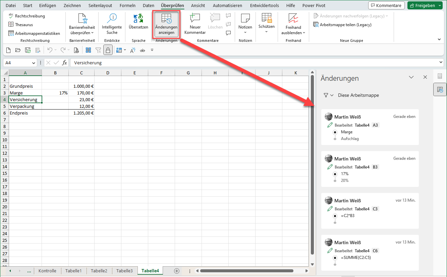Open the Freigeben dropdown arrow
The image size is (447, 277).
[440, 5]
